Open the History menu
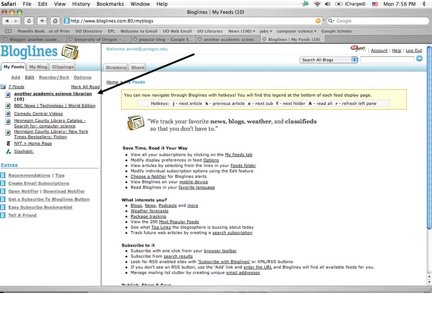The image size is (432, 324). point(81,4)
